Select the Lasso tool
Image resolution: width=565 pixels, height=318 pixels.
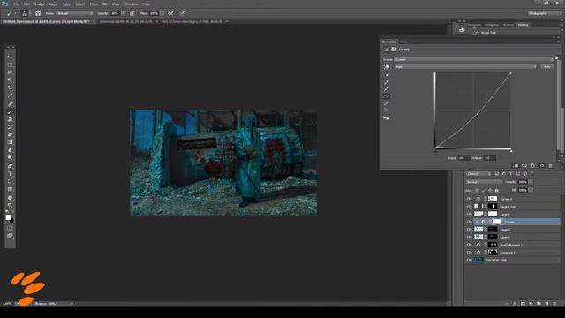(10, 72)
